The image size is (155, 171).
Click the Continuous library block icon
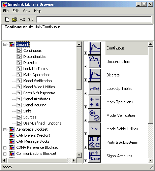pos(94,48)
